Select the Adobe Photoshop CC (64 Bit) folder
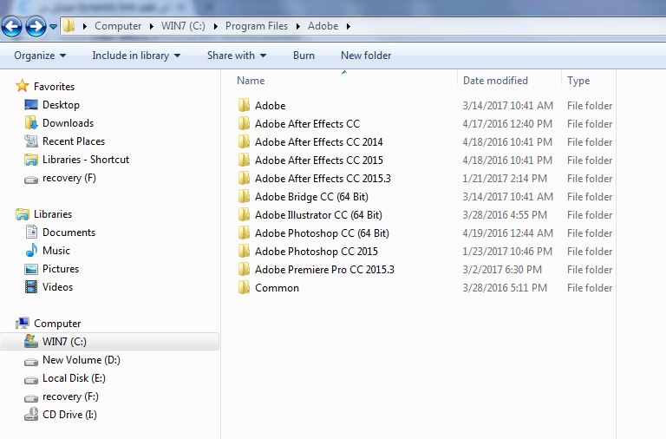 click(x=322, y=233)
